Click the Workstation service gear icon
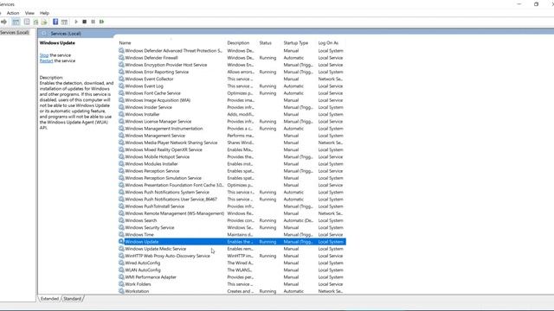The width and height of the screenshot is (554, 311). coord(121,291)
